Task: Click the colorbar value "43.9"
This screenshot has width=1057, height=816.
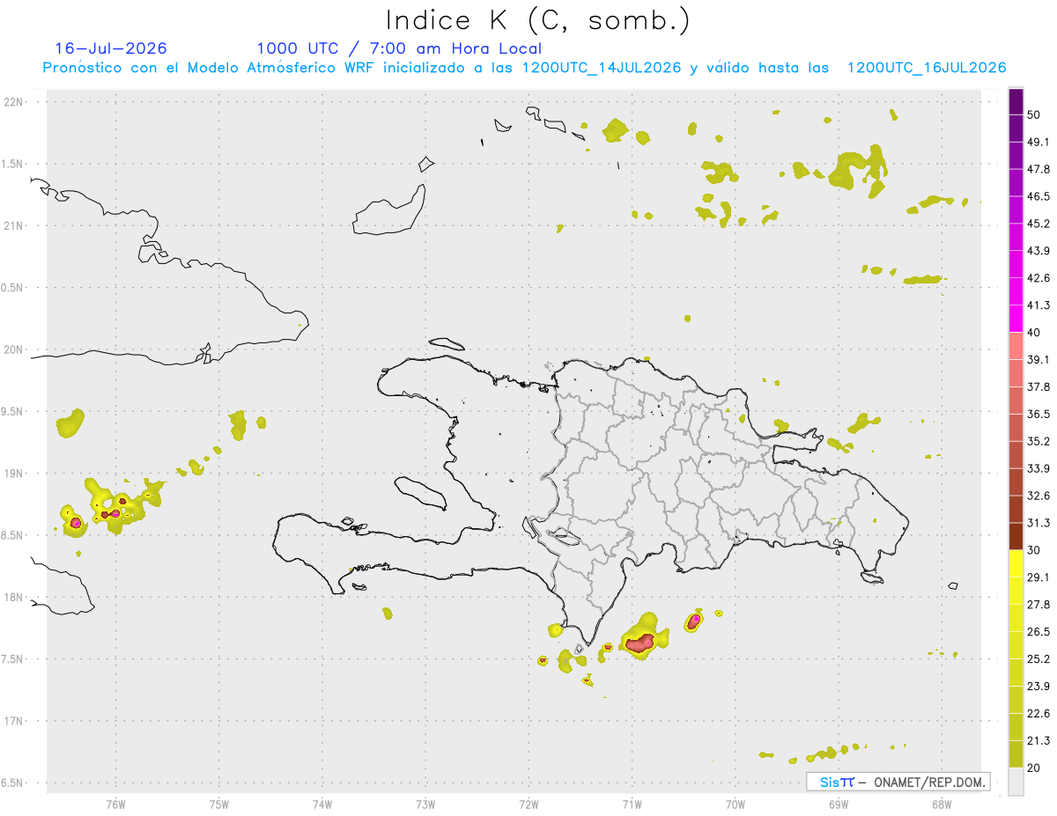Action: 1039,251
